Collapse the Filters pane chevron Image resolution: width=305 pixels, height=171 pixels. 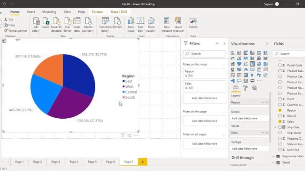tap(224, 44)
